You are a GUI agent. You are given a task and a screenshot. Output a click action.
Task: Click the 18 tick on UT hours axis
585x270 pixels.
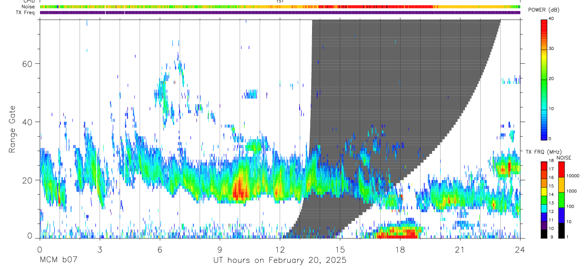[400, 250]
